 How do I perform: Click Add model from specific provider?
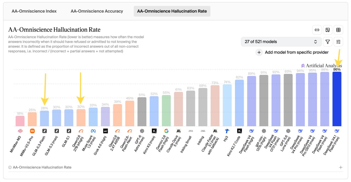tap(297, 52)
